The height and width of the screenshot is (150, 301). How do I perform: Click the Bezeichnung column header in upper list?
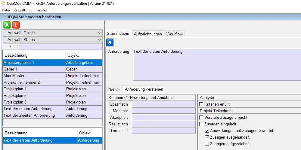tap(34, 55)
